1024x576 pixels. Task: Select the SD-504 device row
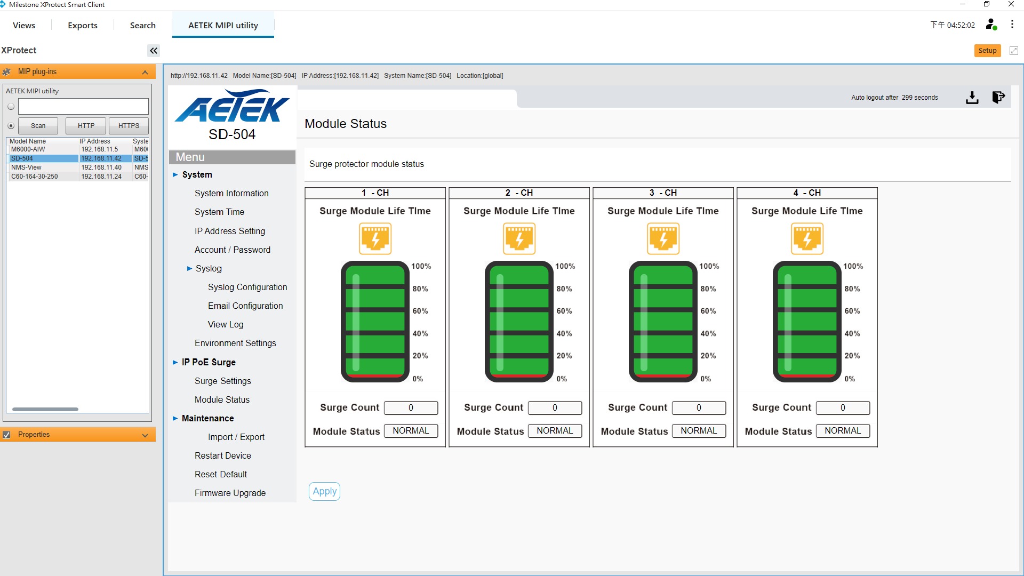point(78,158)
